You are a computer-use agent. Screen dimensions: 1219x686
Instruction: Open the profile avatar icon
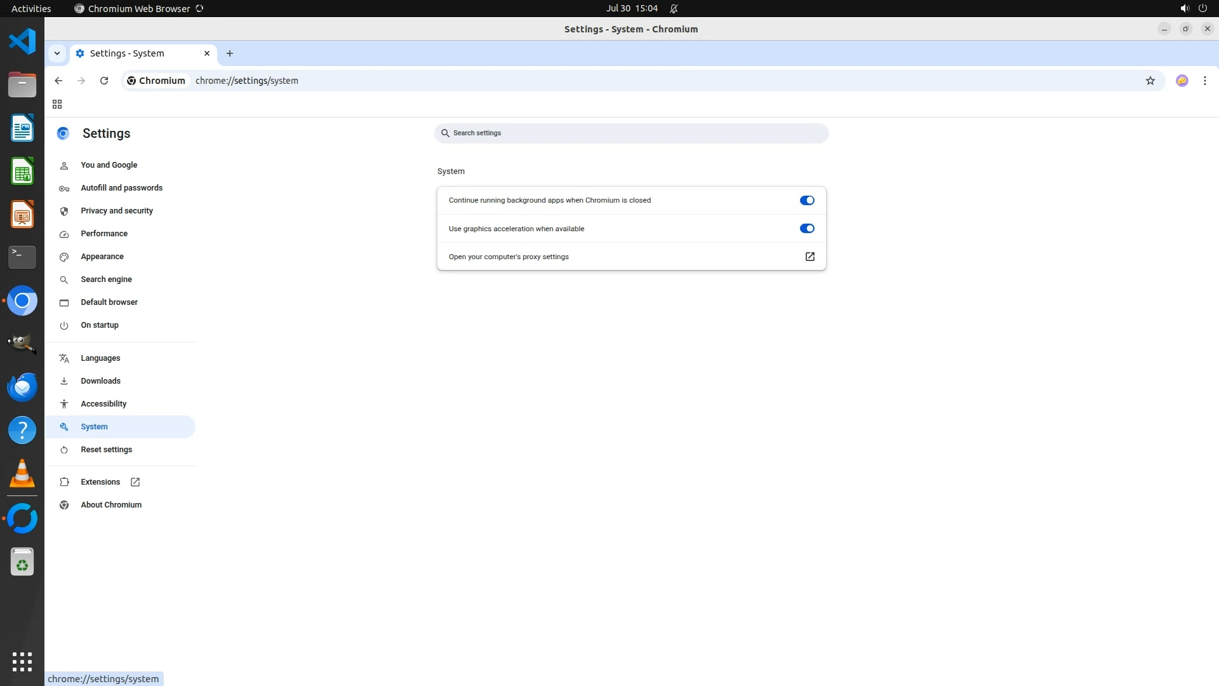(x=1182, y=81)
